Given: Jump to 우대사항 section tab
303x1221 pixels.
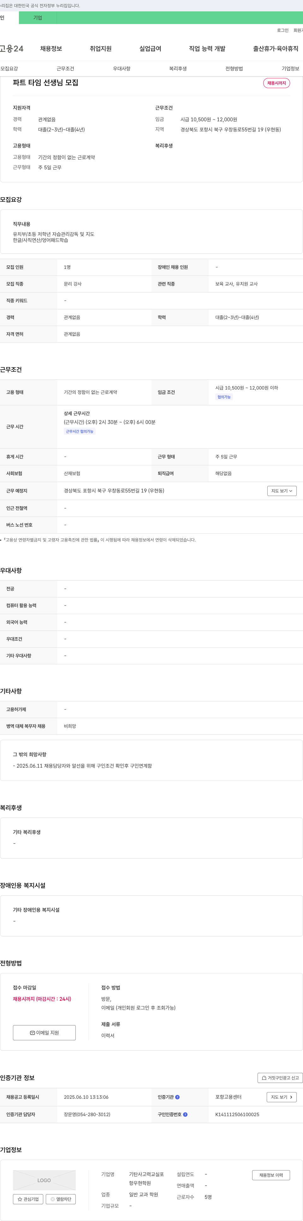Looking at the screenshot, I should coord(122,69).
